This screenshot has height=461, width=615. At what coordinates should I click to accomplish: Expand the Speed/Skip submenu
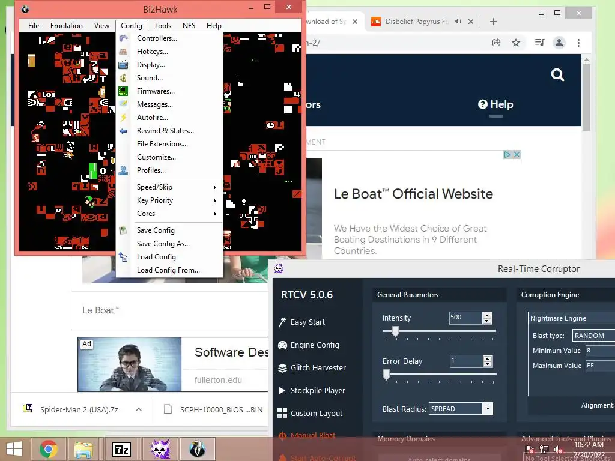(169, 187)
